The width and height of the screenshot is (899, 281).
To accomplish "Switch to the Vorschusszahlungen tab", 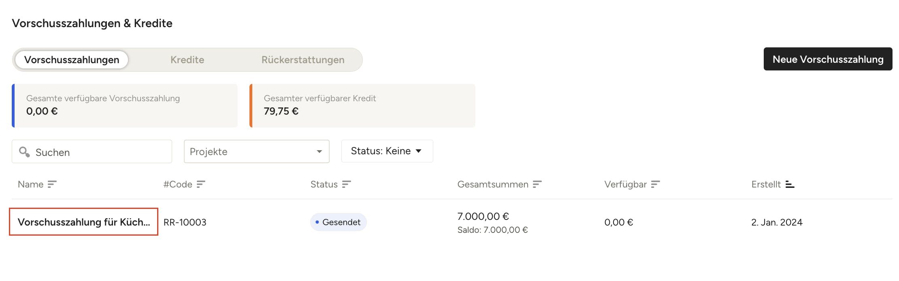I will click(72, 60).
